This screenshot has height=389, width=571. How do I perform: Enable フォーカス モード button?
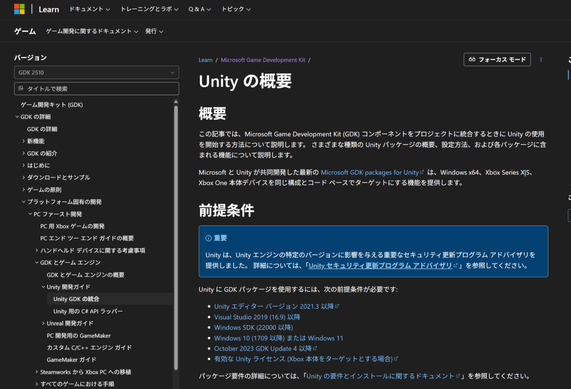point(497,60)
